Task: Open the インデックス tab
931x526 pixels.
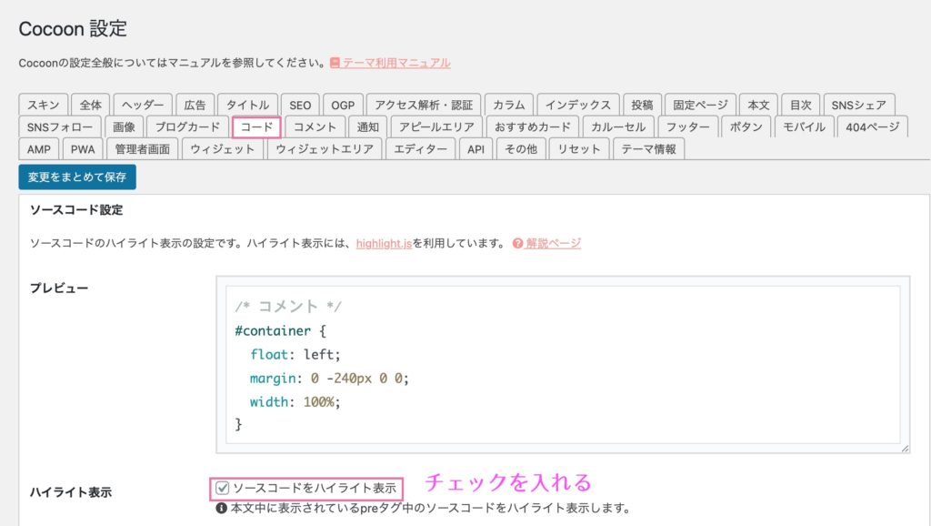Action: point(577,105)
